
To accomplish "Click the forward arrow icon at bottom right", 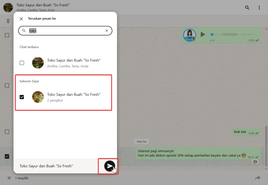I will pos(258,178).
